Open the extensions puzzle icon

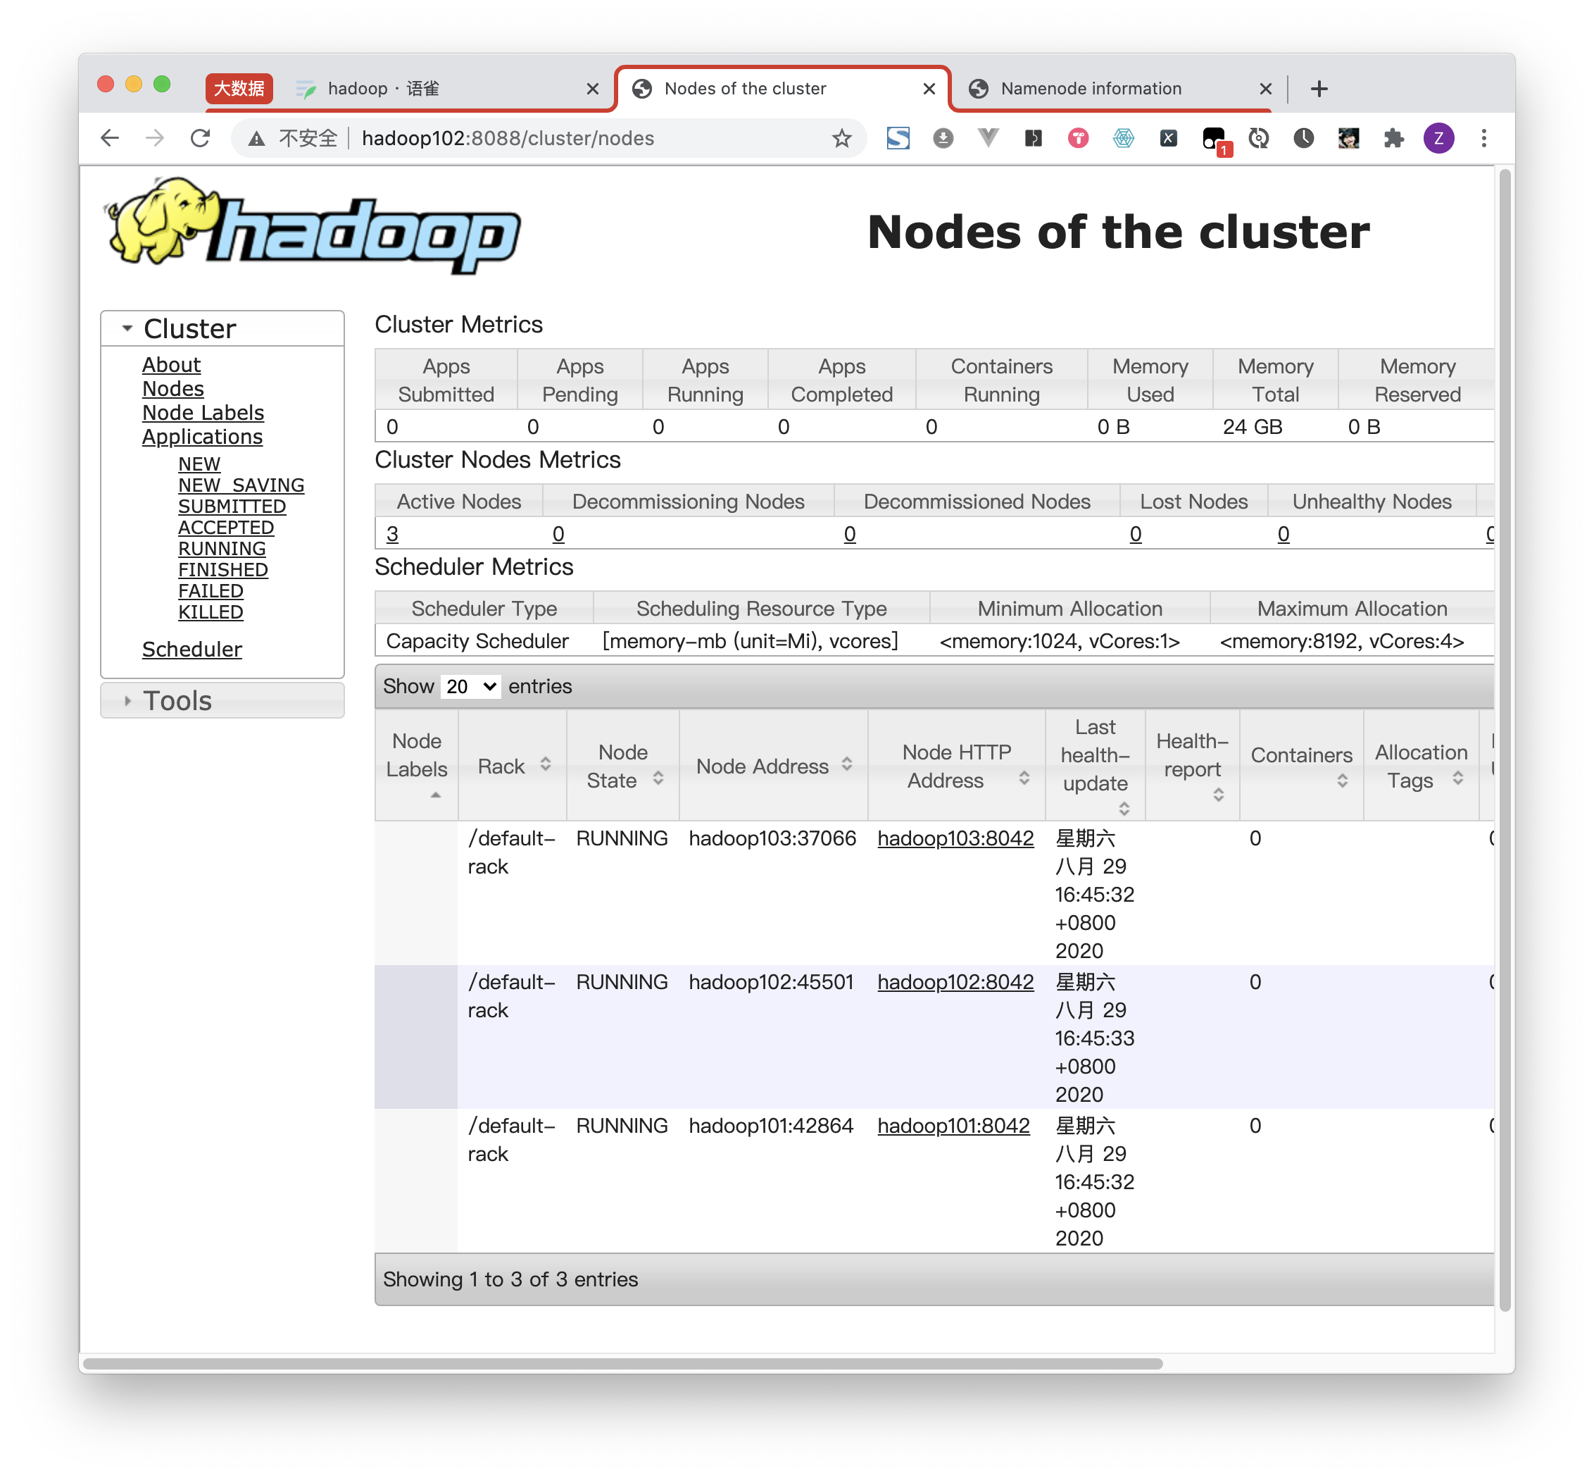coord(1393,138)
